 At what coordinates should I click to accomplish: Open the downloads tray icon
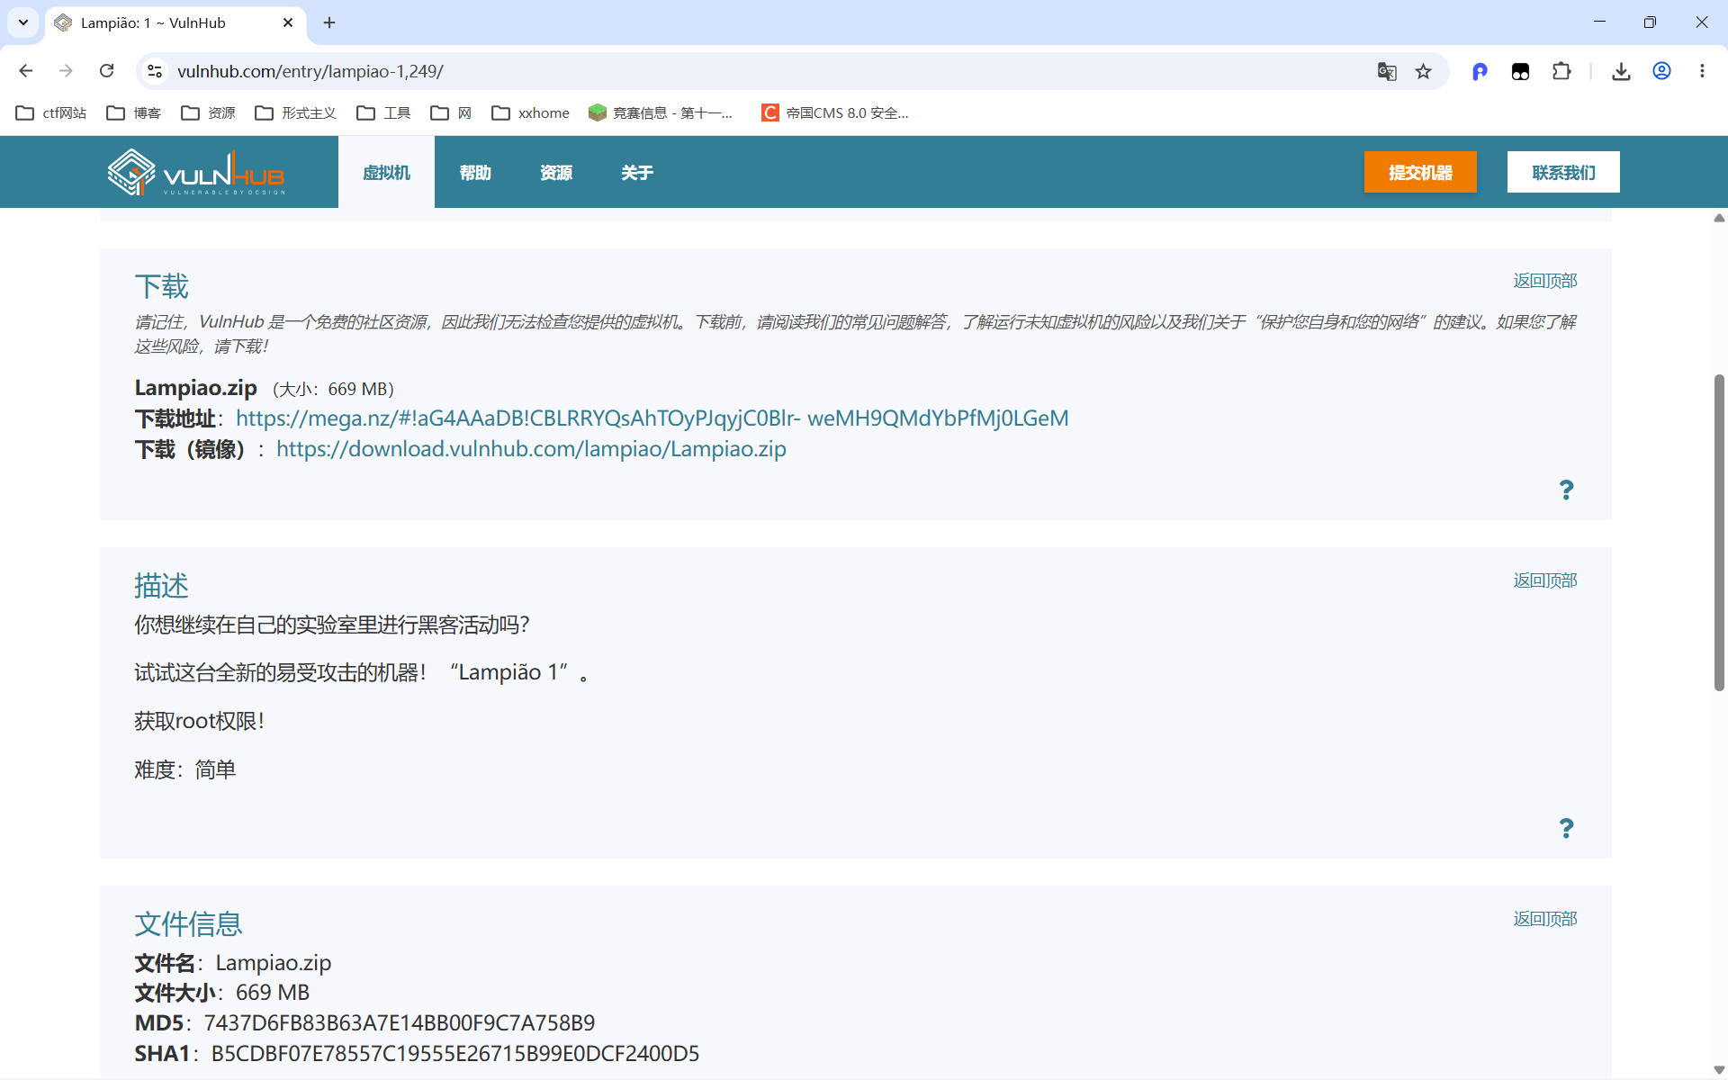[x=1621, y=71]
